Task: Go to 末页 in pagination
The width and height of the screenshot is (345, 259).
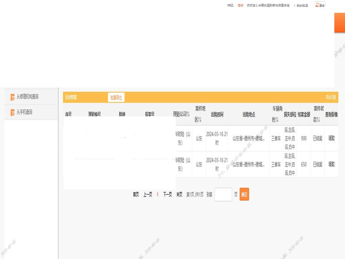Action: point(179,195)
